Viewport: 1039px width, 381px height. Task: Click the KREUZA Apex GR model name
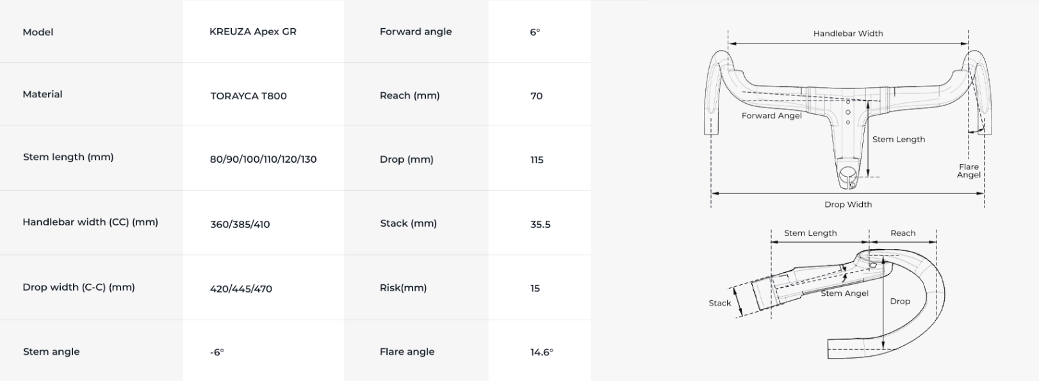point(252,31)
